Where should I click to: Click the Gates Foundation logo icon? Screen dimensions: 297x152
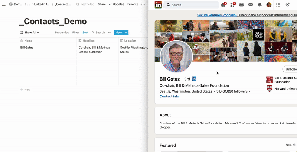click(x=270, y=80)
